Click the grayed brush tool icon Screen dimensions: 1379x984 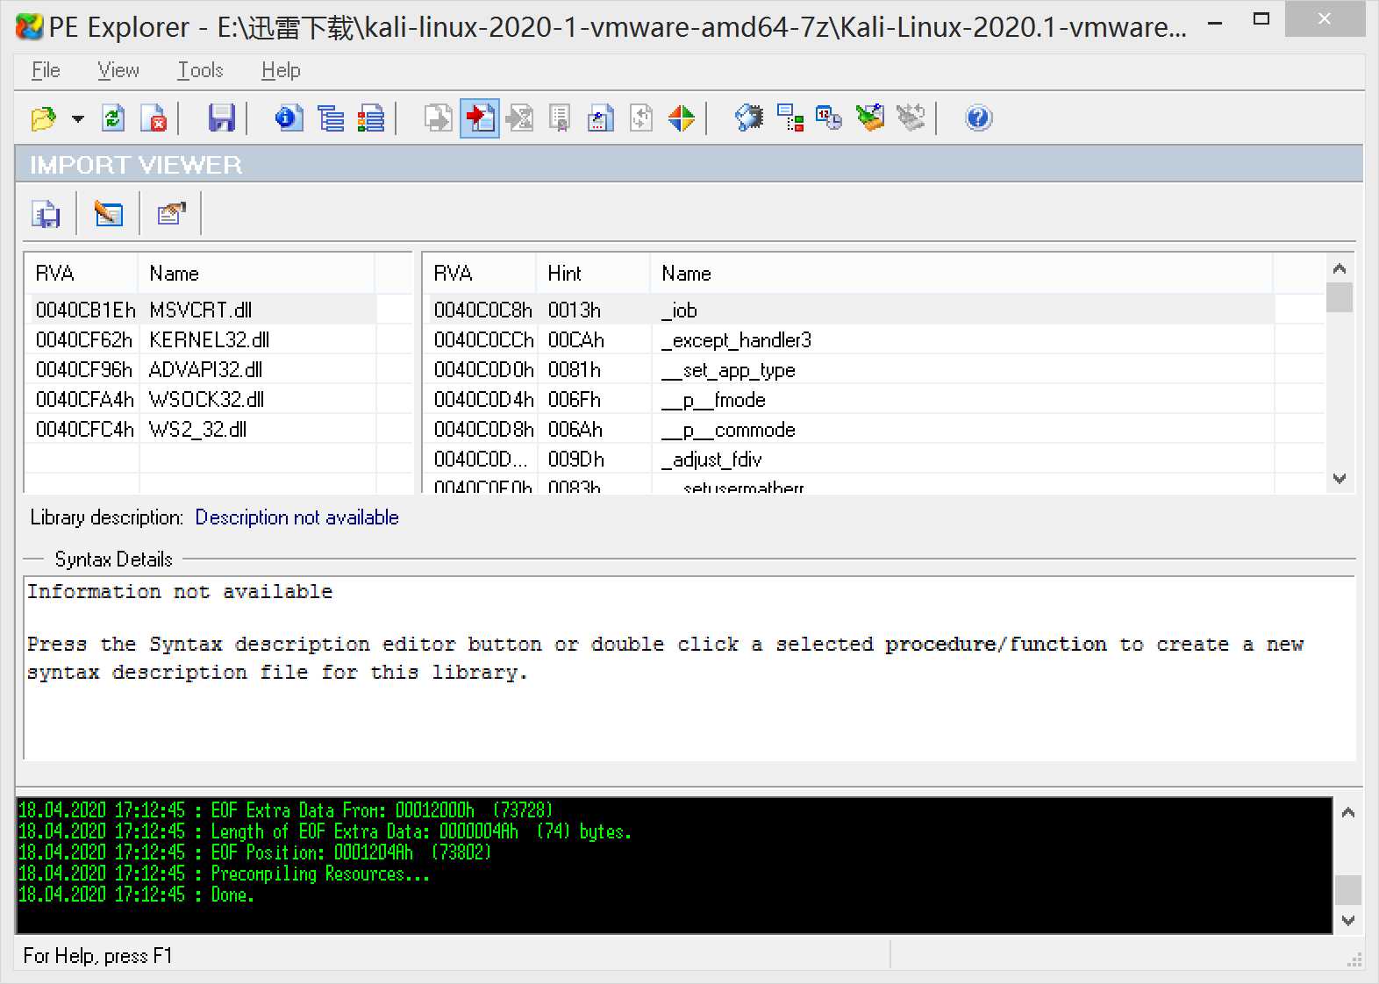pos(911,118)
